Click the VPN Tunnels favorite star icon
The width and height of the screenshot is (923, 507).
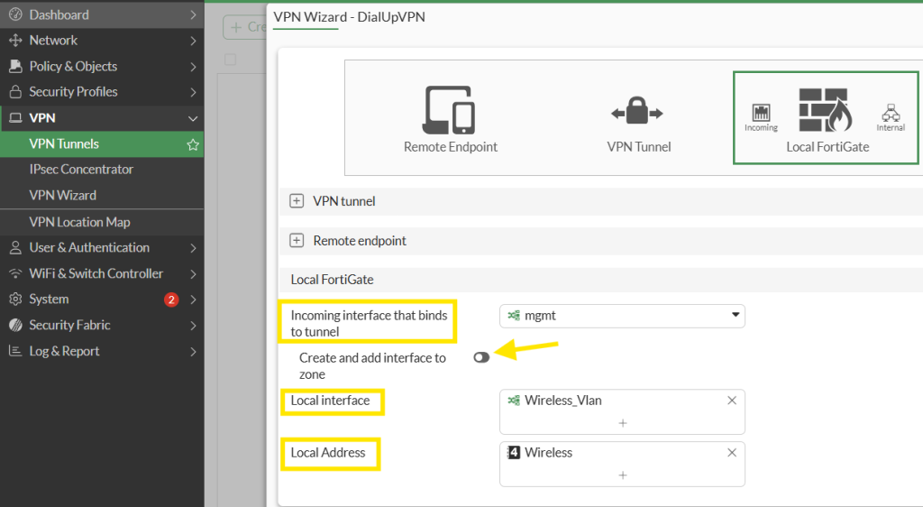point(192,144)
